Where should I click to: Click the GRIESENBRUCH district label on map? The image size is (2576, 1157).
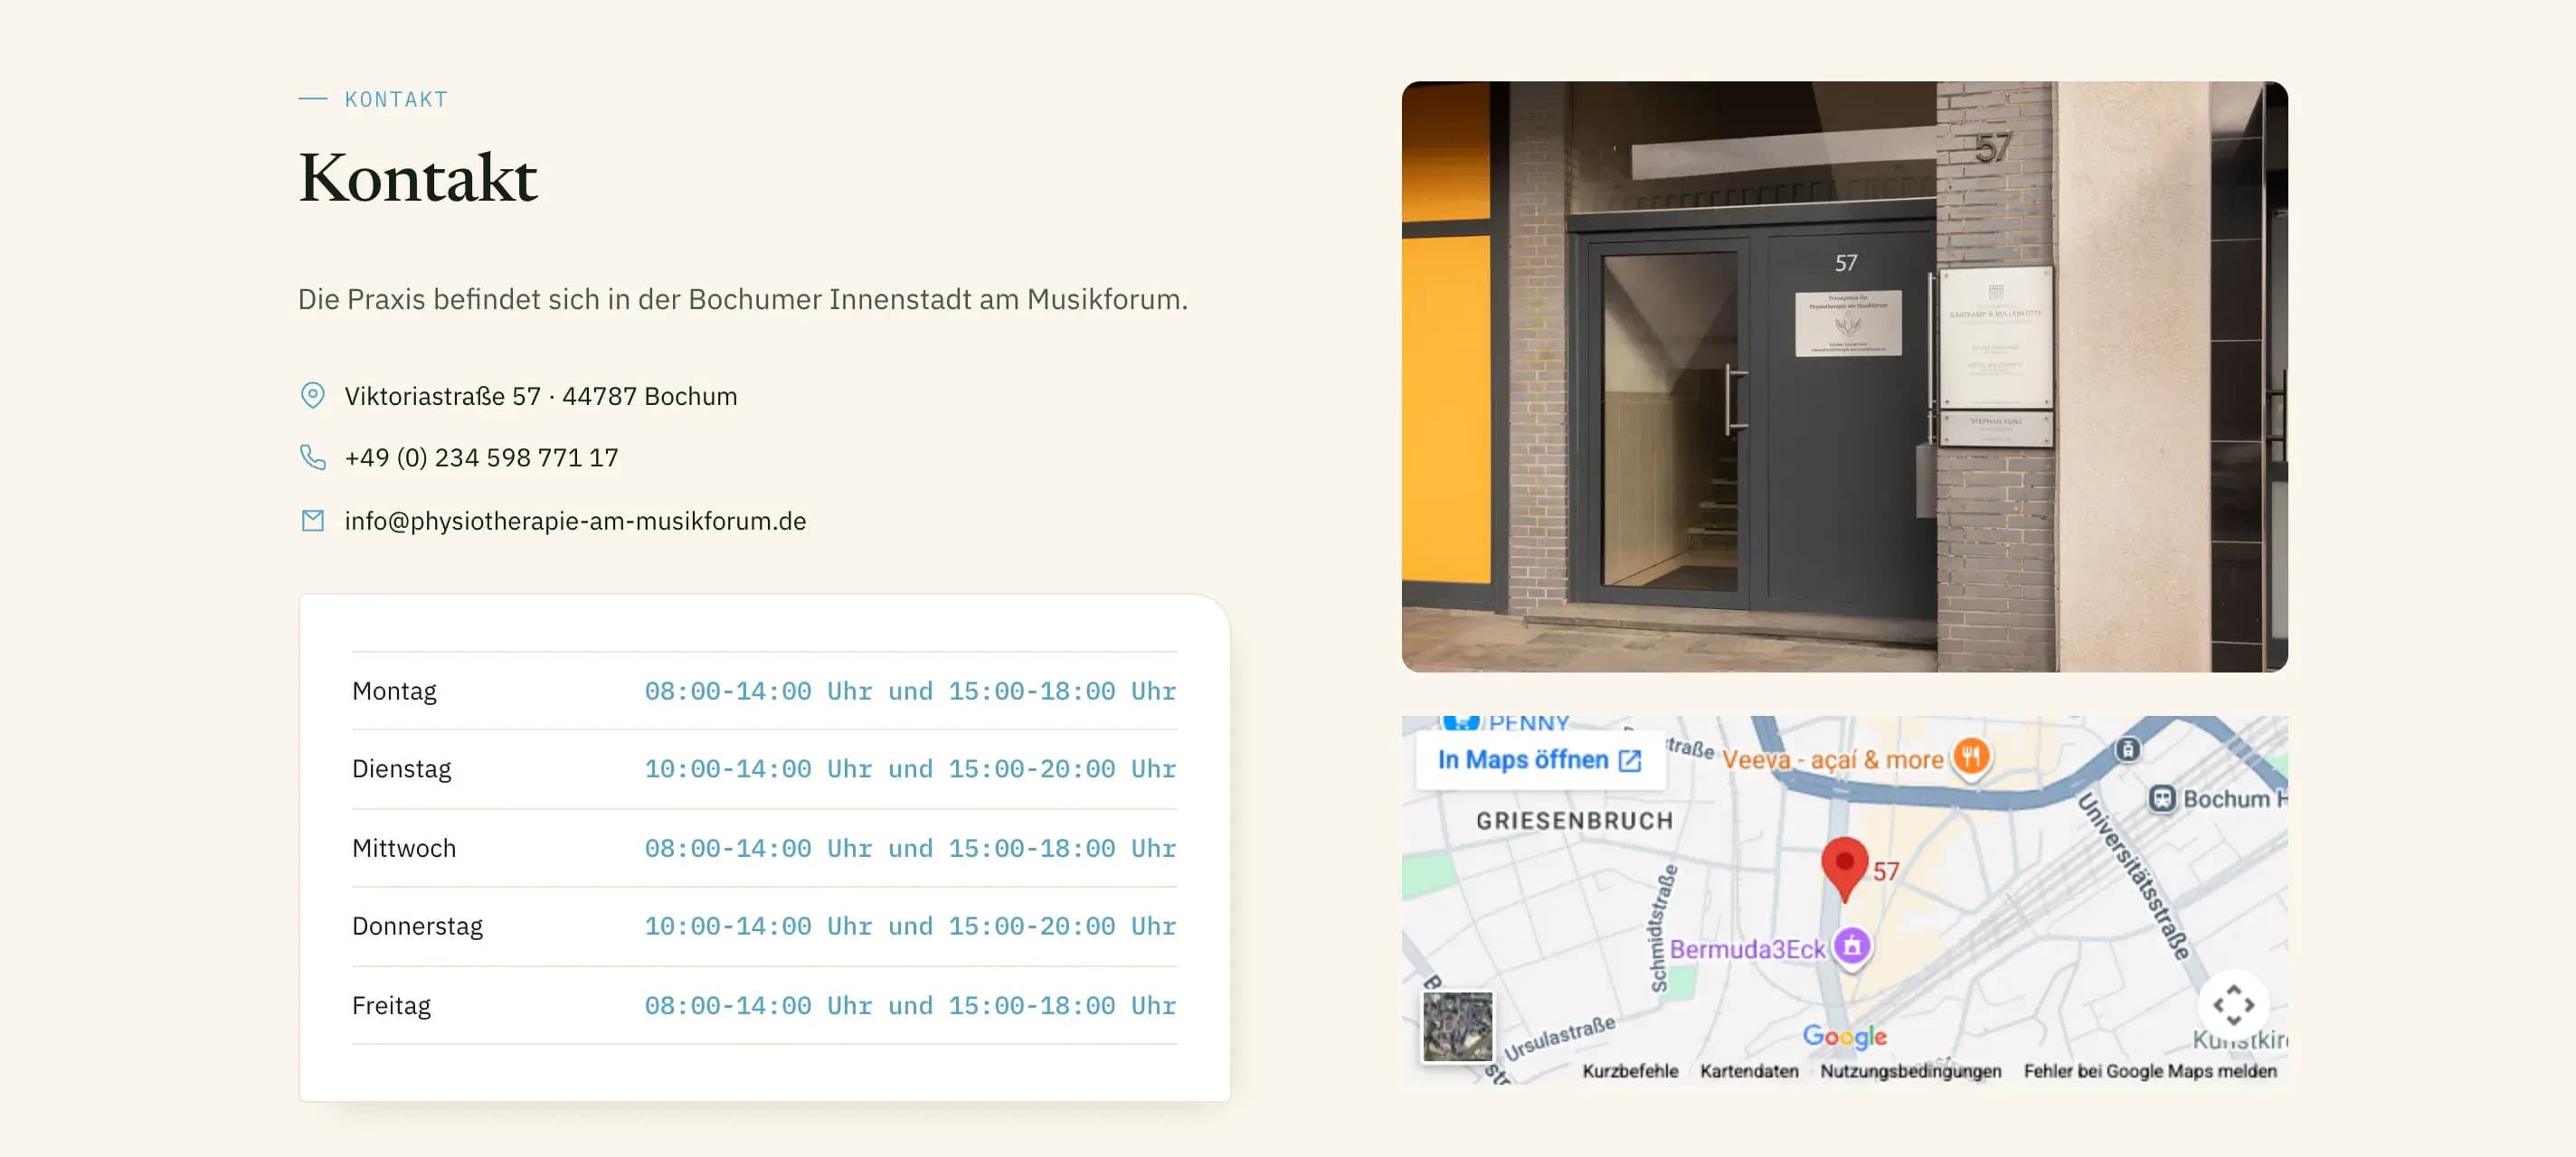coord(1574,820)
